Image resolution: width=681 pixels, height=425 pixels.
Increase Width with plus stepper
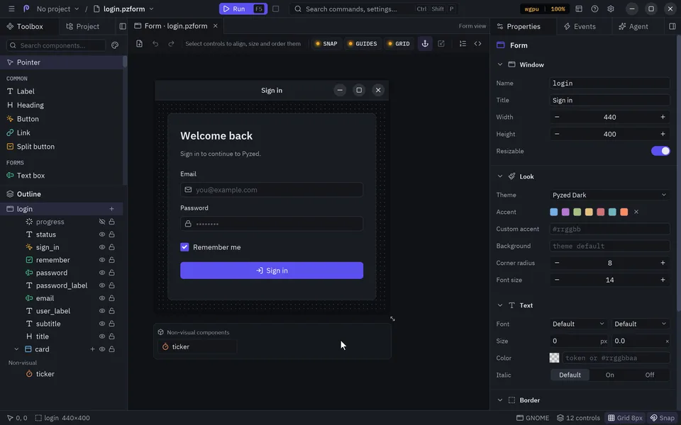[663, 117]
